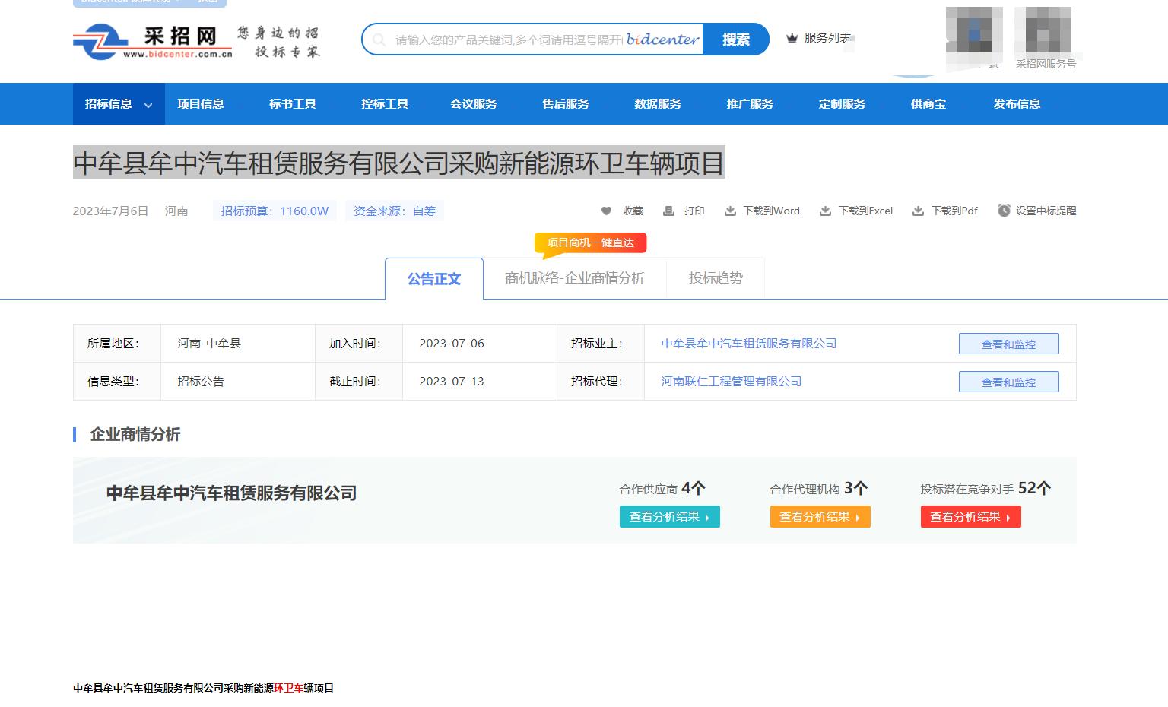
Task: Click the 下载到Pdf download icon
Action: 918,211
